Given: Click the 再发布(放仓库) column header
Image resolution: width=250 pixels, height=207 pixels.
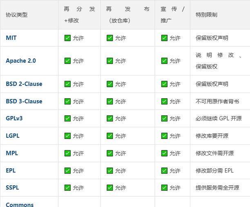Looking at the screenshot, I should pos(128,15).
